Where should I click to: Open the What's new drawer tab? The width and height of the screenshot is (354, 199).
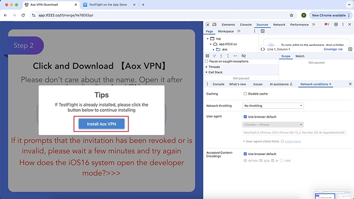click(237, 84)
